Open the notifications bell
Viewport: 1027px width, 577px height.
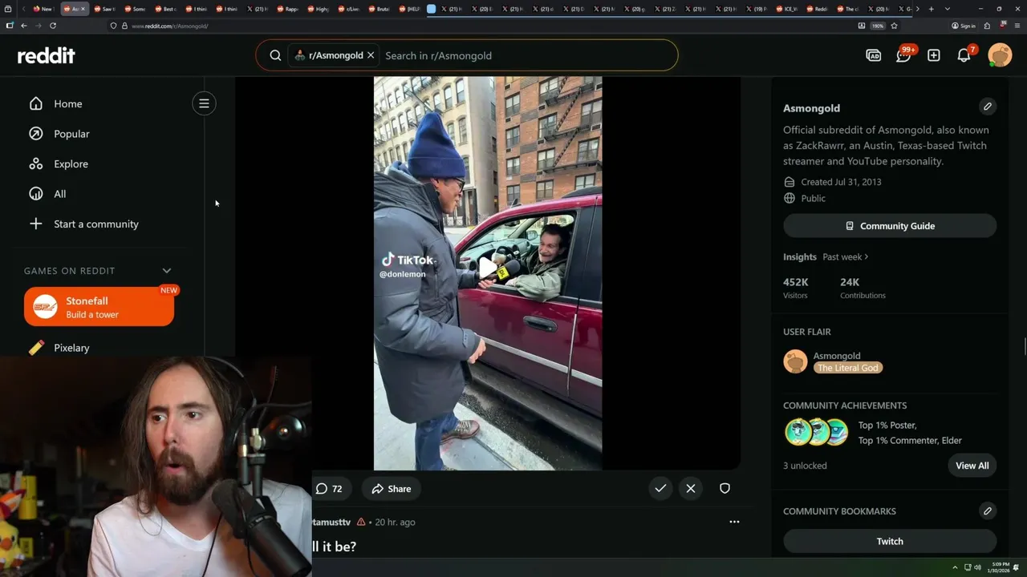tap(964, 55)
